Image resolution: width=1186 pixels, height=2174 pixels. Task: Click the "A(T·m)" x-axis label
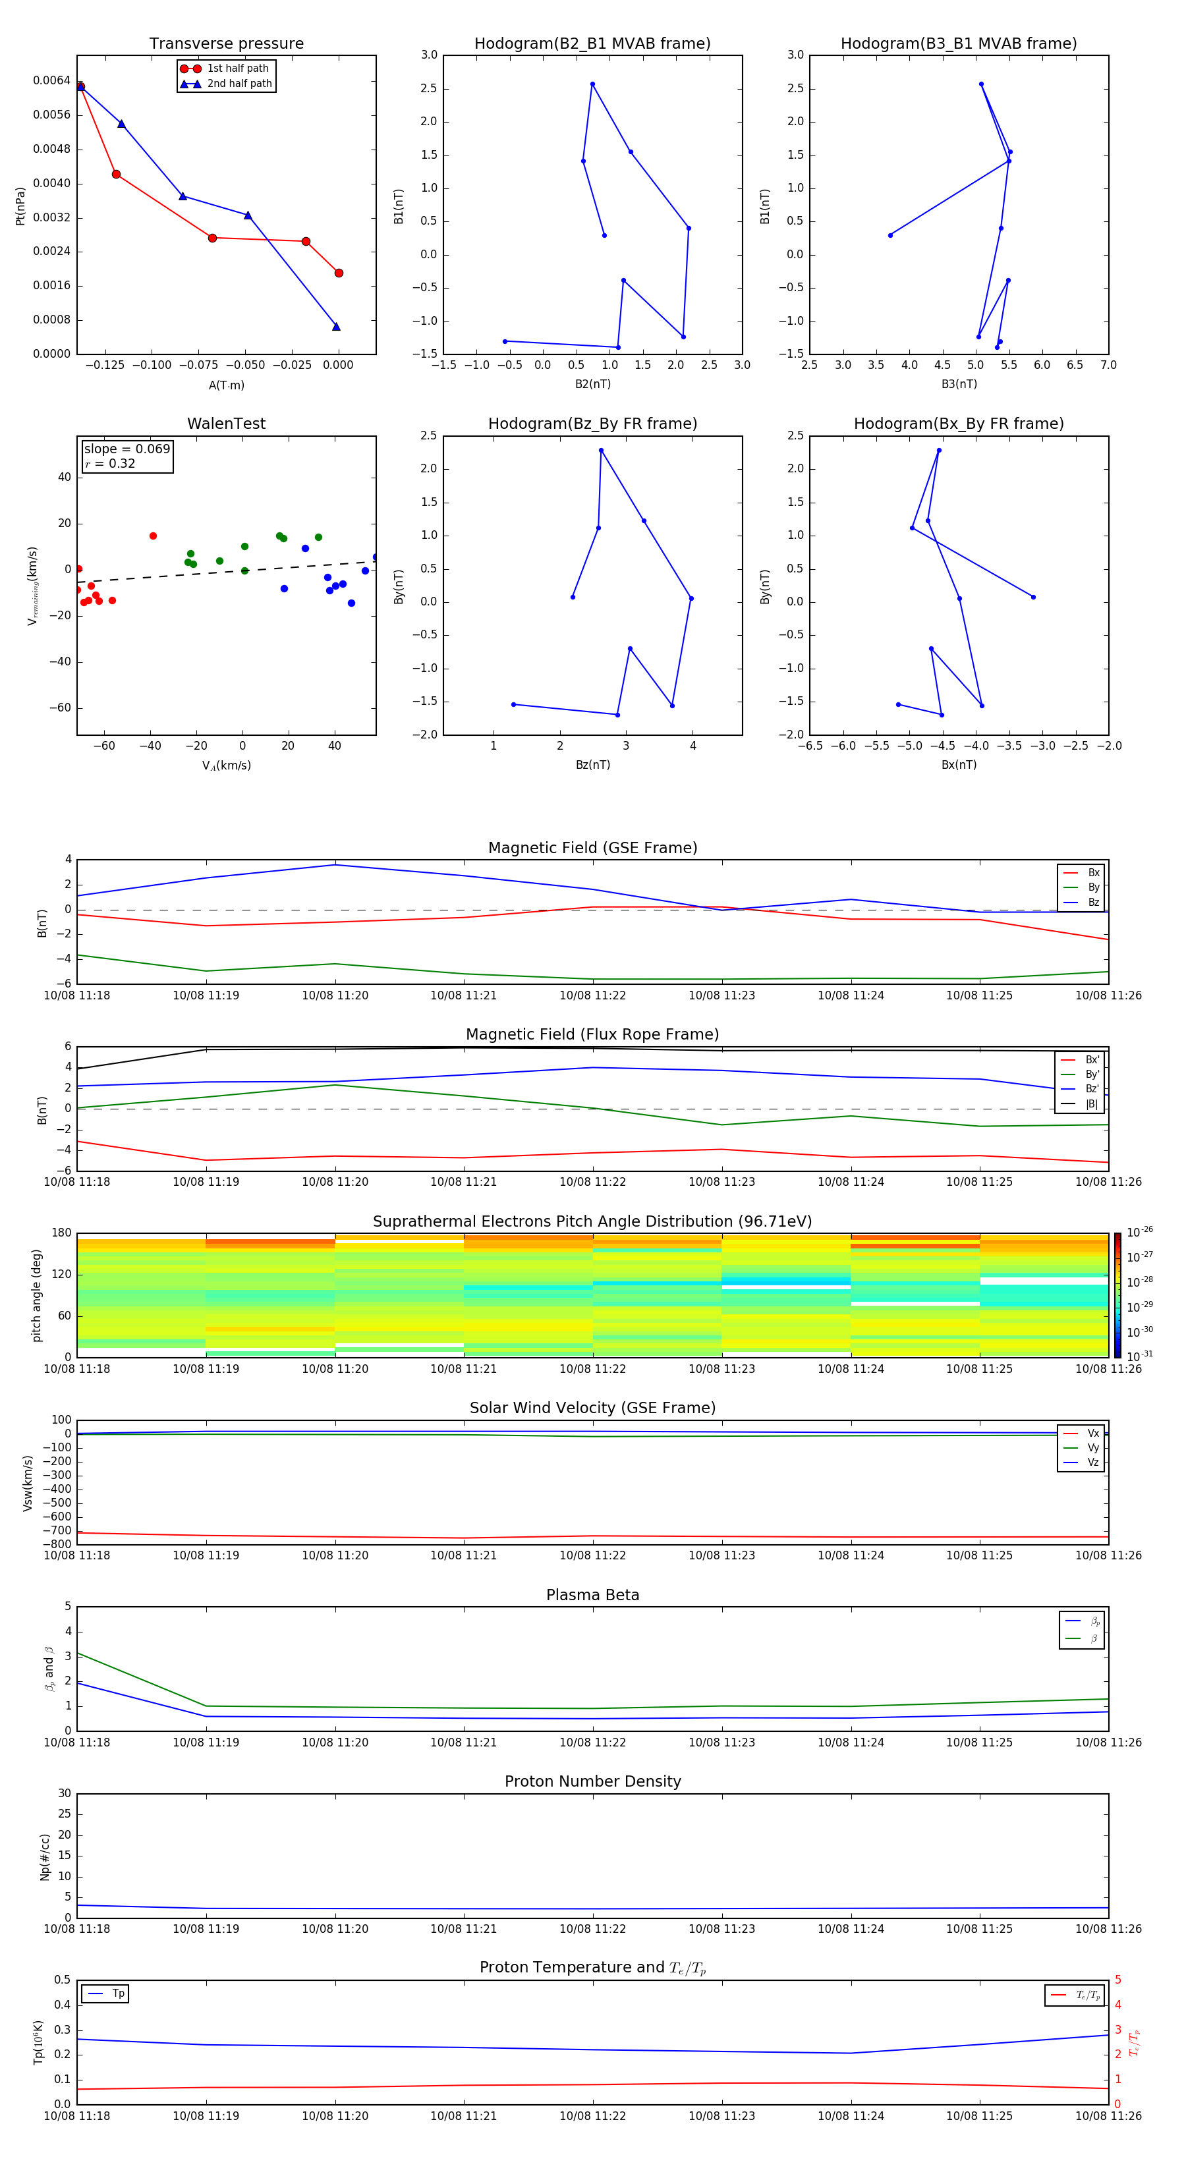click(226, 385)
